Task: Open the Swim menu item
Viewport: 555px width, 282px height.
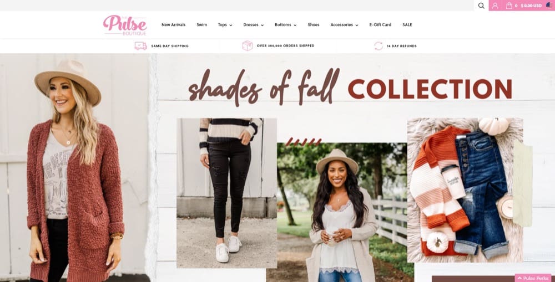Action: (x=202, y=25)
